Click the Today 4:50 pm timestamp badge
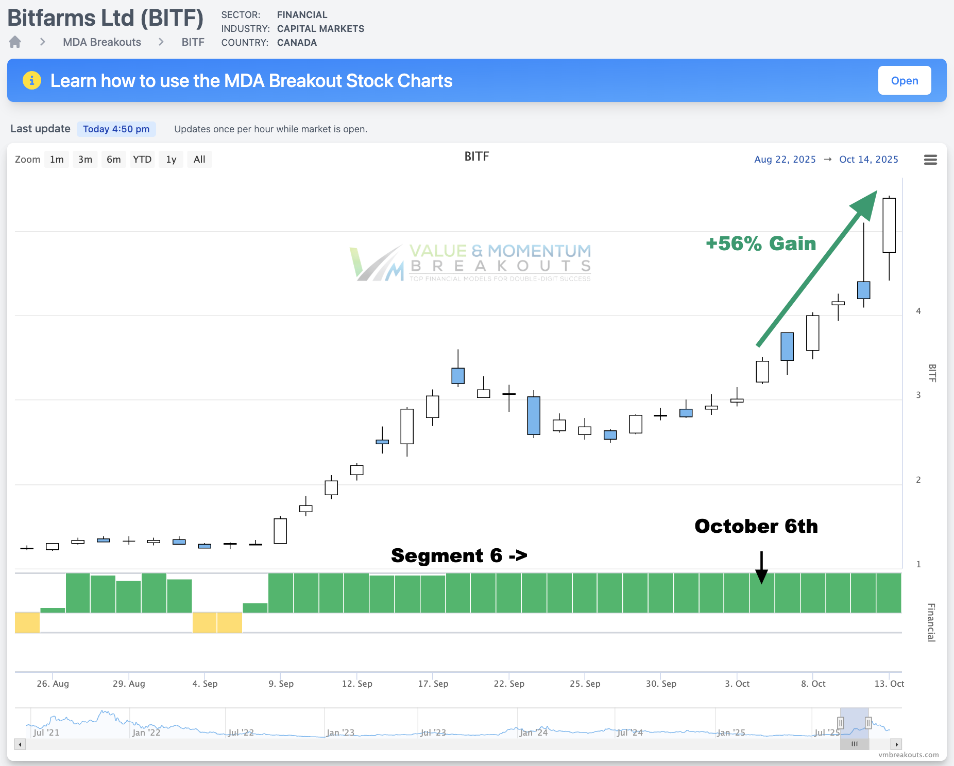The image size is (954, 766). (x=116, y=129)
